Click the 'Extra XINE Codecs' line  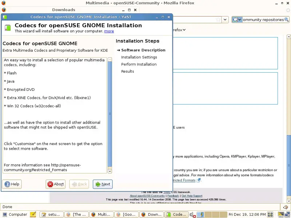(47, 98)
